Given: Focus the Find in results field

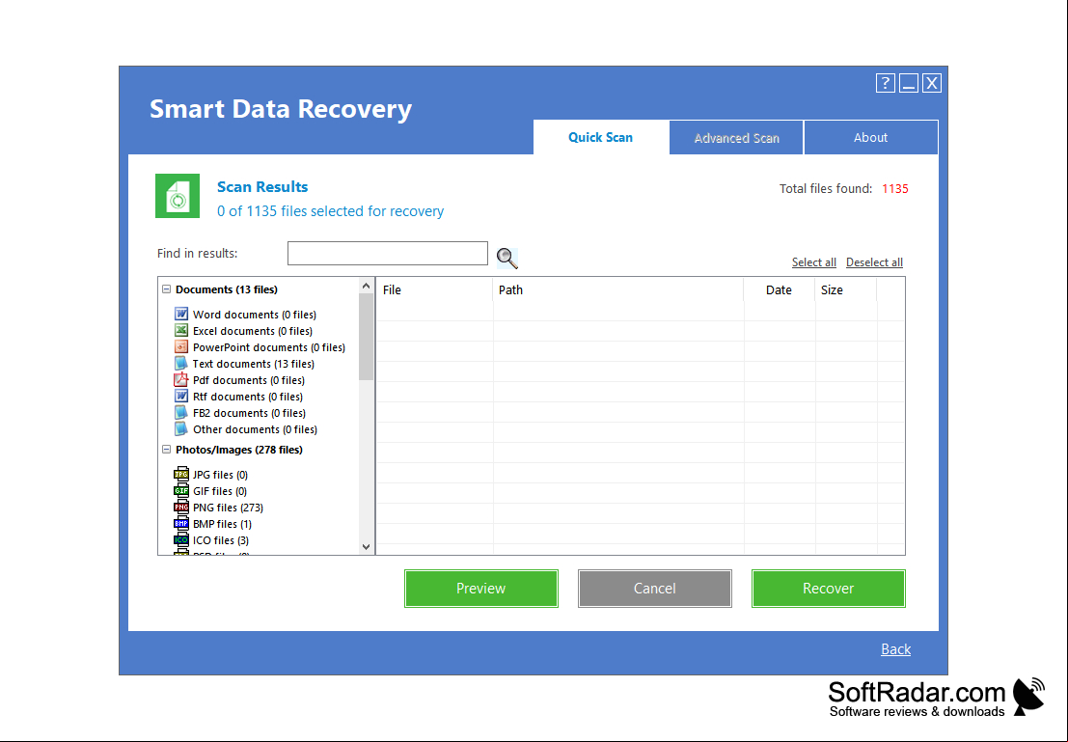Looking at the screenshot, I should [x=388, y=254].
